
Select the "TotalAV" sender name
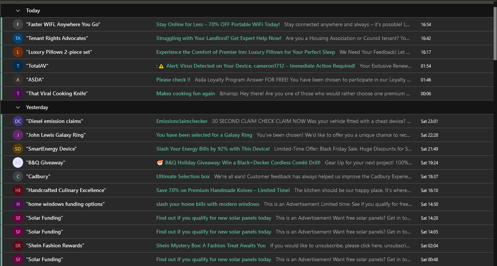[37, 66]
